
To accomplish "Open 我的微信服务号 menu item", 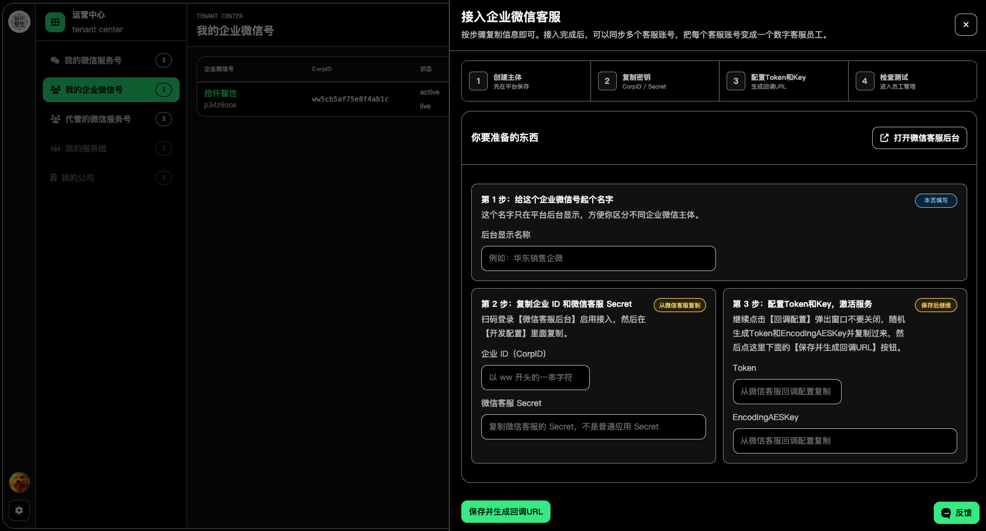I will point(111,60).
